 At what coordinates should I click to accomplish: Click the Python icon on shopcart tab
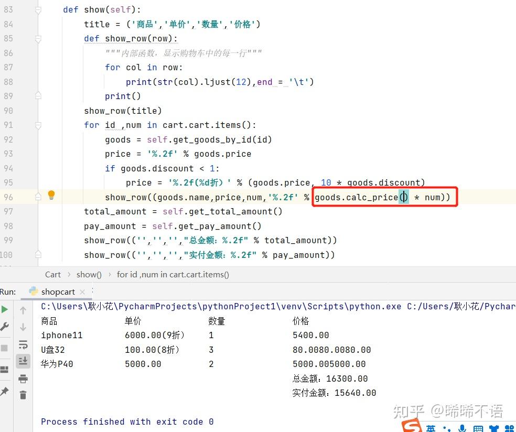(33, 291)
